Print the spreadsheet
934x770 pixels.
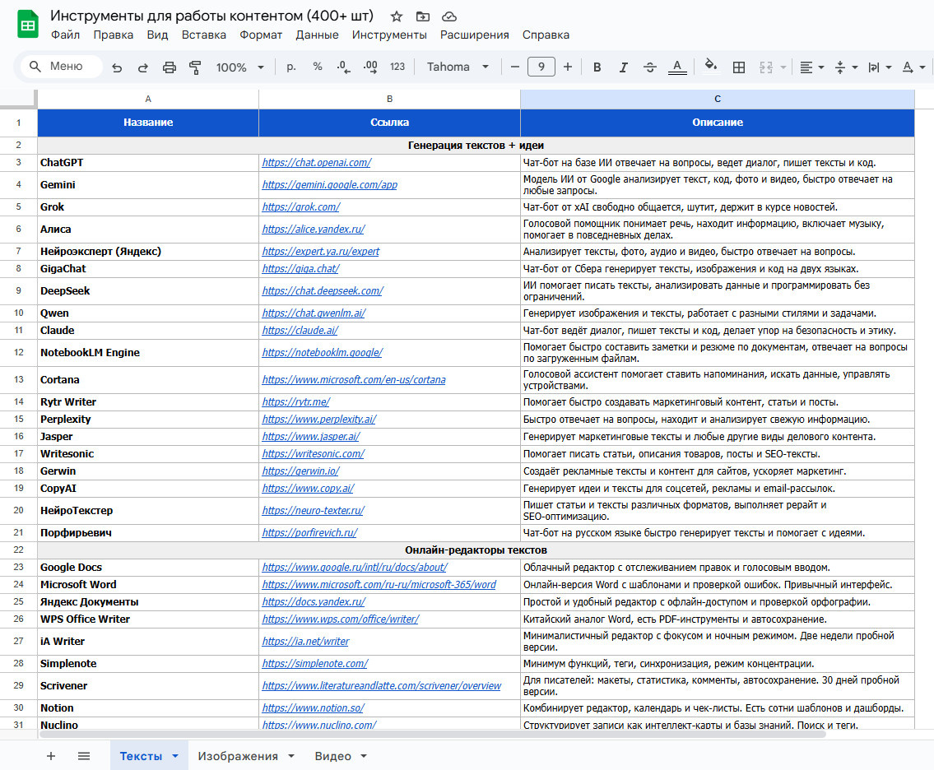tap(170, 67)
